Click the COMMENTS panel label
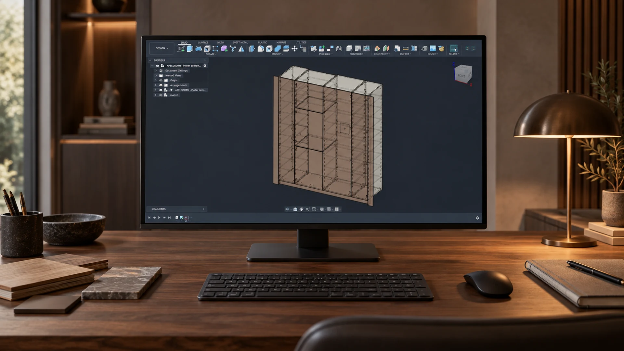Screen dimensions: 624x351 pyautogui.click(x=159, y=209)
